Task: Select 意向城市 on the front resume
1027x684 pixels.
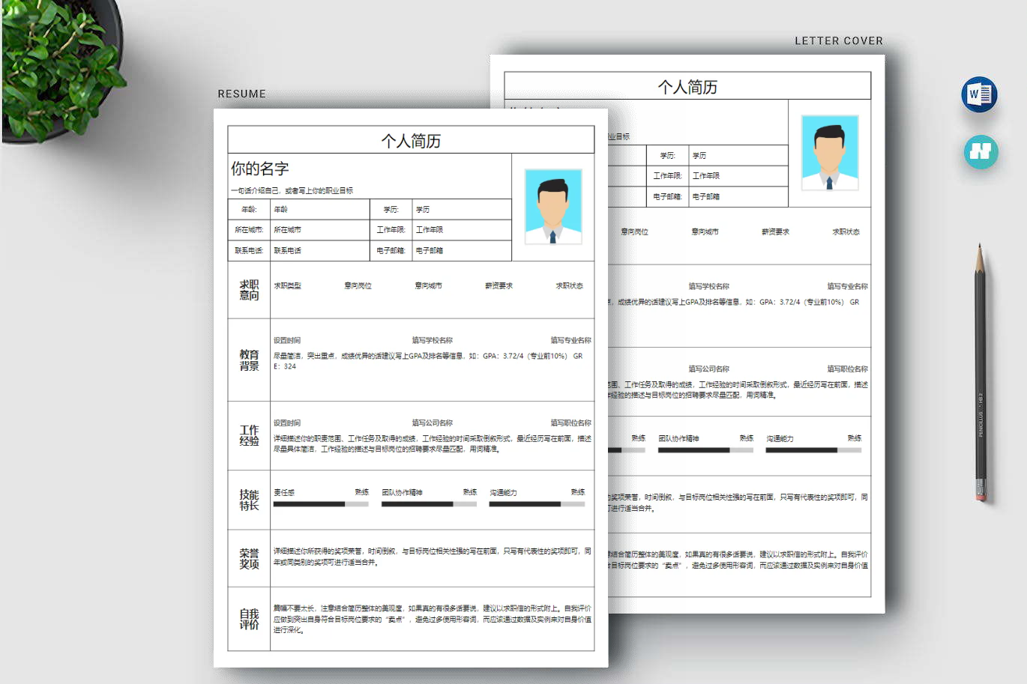Action: (428, 285)
